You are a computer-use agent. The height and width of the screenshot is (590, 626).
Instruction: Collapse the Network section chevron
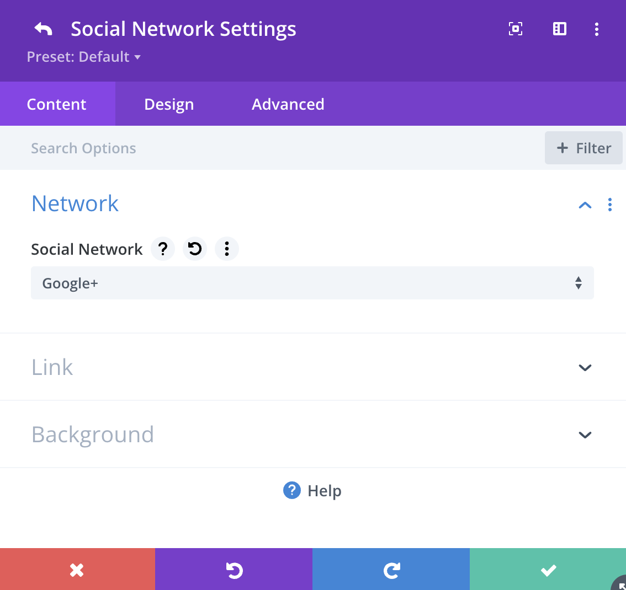(585, 205)
